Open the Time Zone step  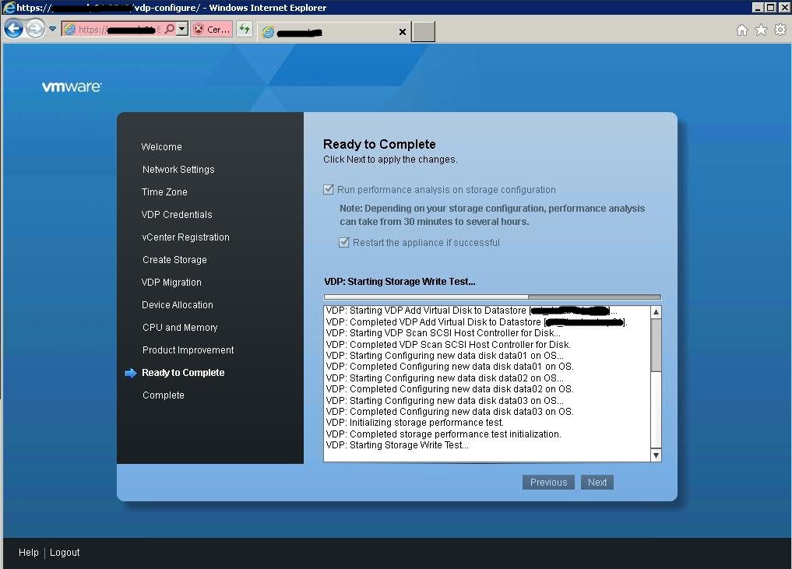pos(164,192)
